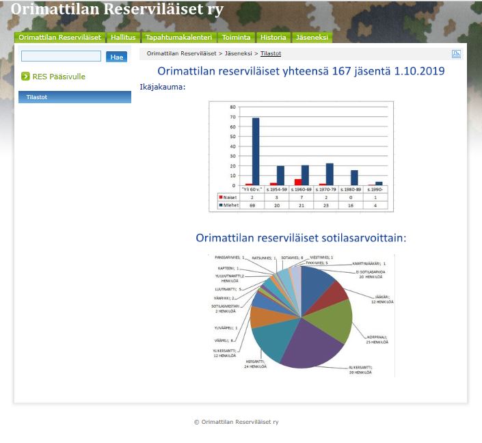Click the red Naiset legend swatch
Image resolution: width=482 pixels, height=443 pixels.
tap(220, 196)
